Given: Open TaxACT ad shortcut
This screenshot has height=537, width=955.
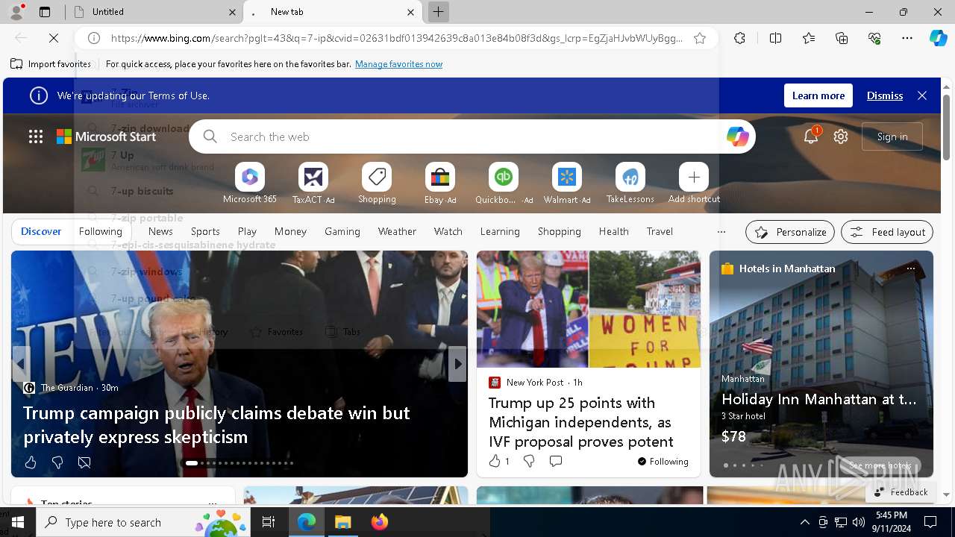Looking at the screenshot, I should (x=313, y=183).
